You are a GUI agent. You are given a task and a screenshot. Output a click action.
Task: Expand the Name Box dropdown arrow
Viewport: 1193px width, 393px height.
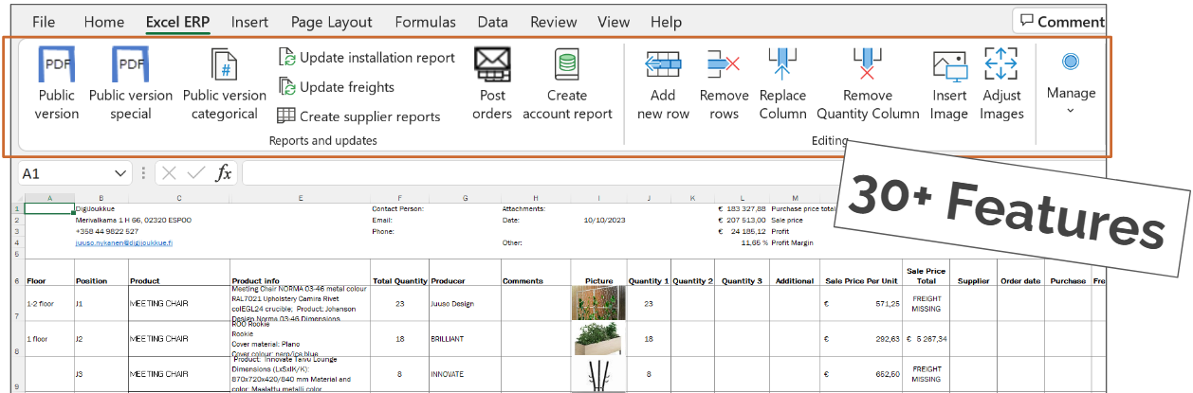[x=120, y=173]
